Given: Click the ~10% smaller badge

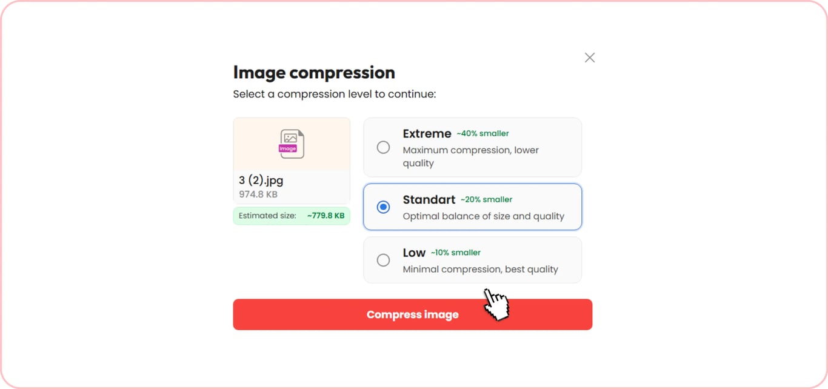Looking at the screenshot, I should (x=456, y=253).
